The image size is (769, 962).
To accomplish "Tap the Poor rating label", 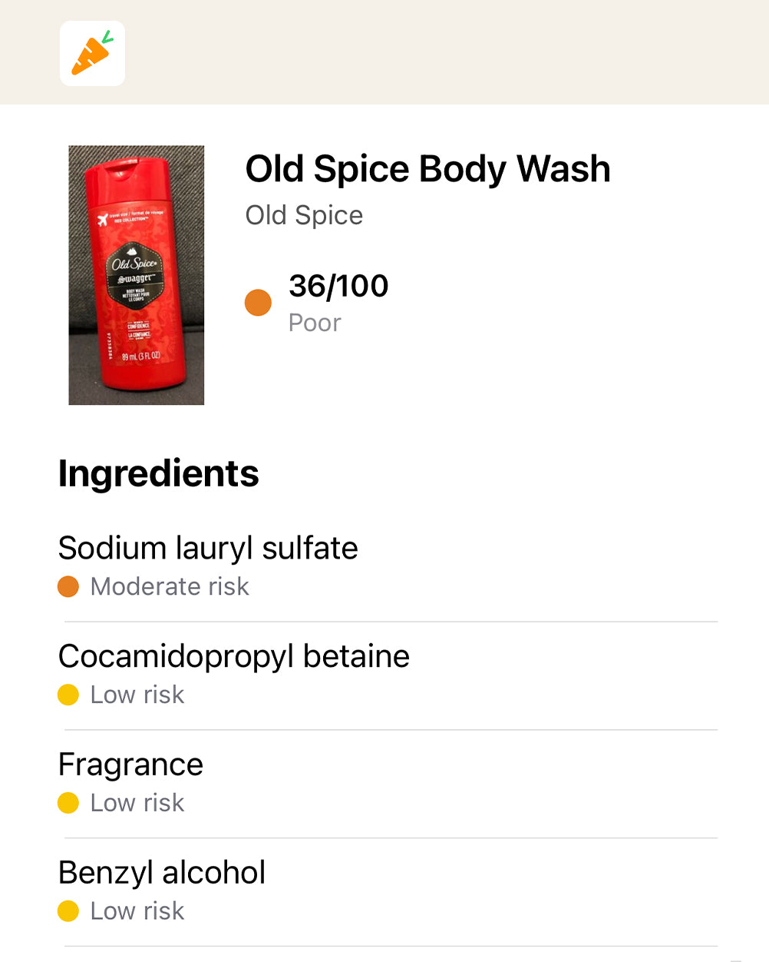I will pyautogui.click(x=315, y=323).
